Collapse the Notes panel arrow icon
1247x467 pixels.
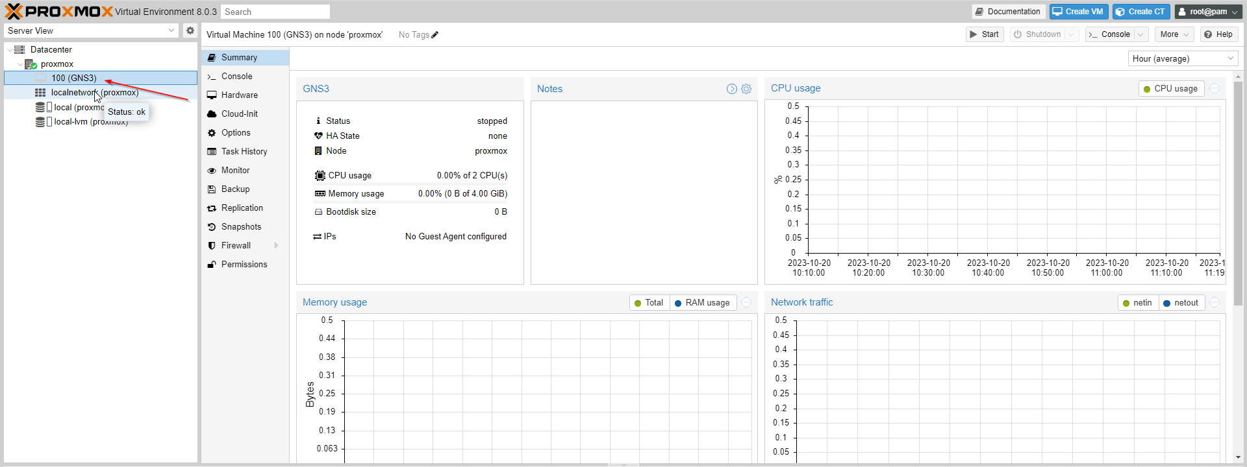point(731,89)
